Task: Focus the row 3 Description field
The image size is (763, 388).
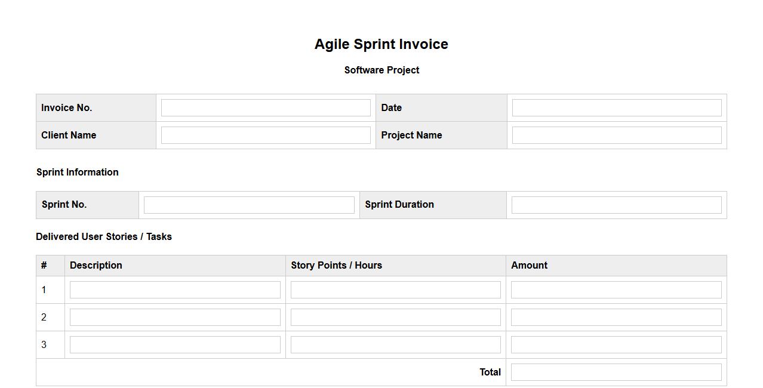Action: (x=175, y=345)
